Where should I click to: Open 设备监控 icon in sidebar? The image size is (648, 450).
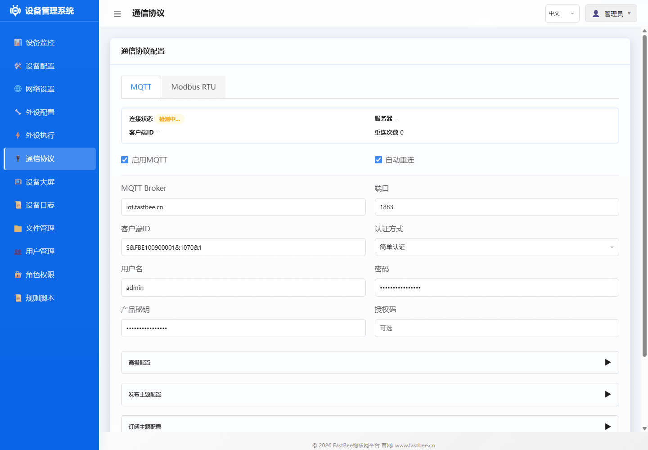click(x=18, y=42)
